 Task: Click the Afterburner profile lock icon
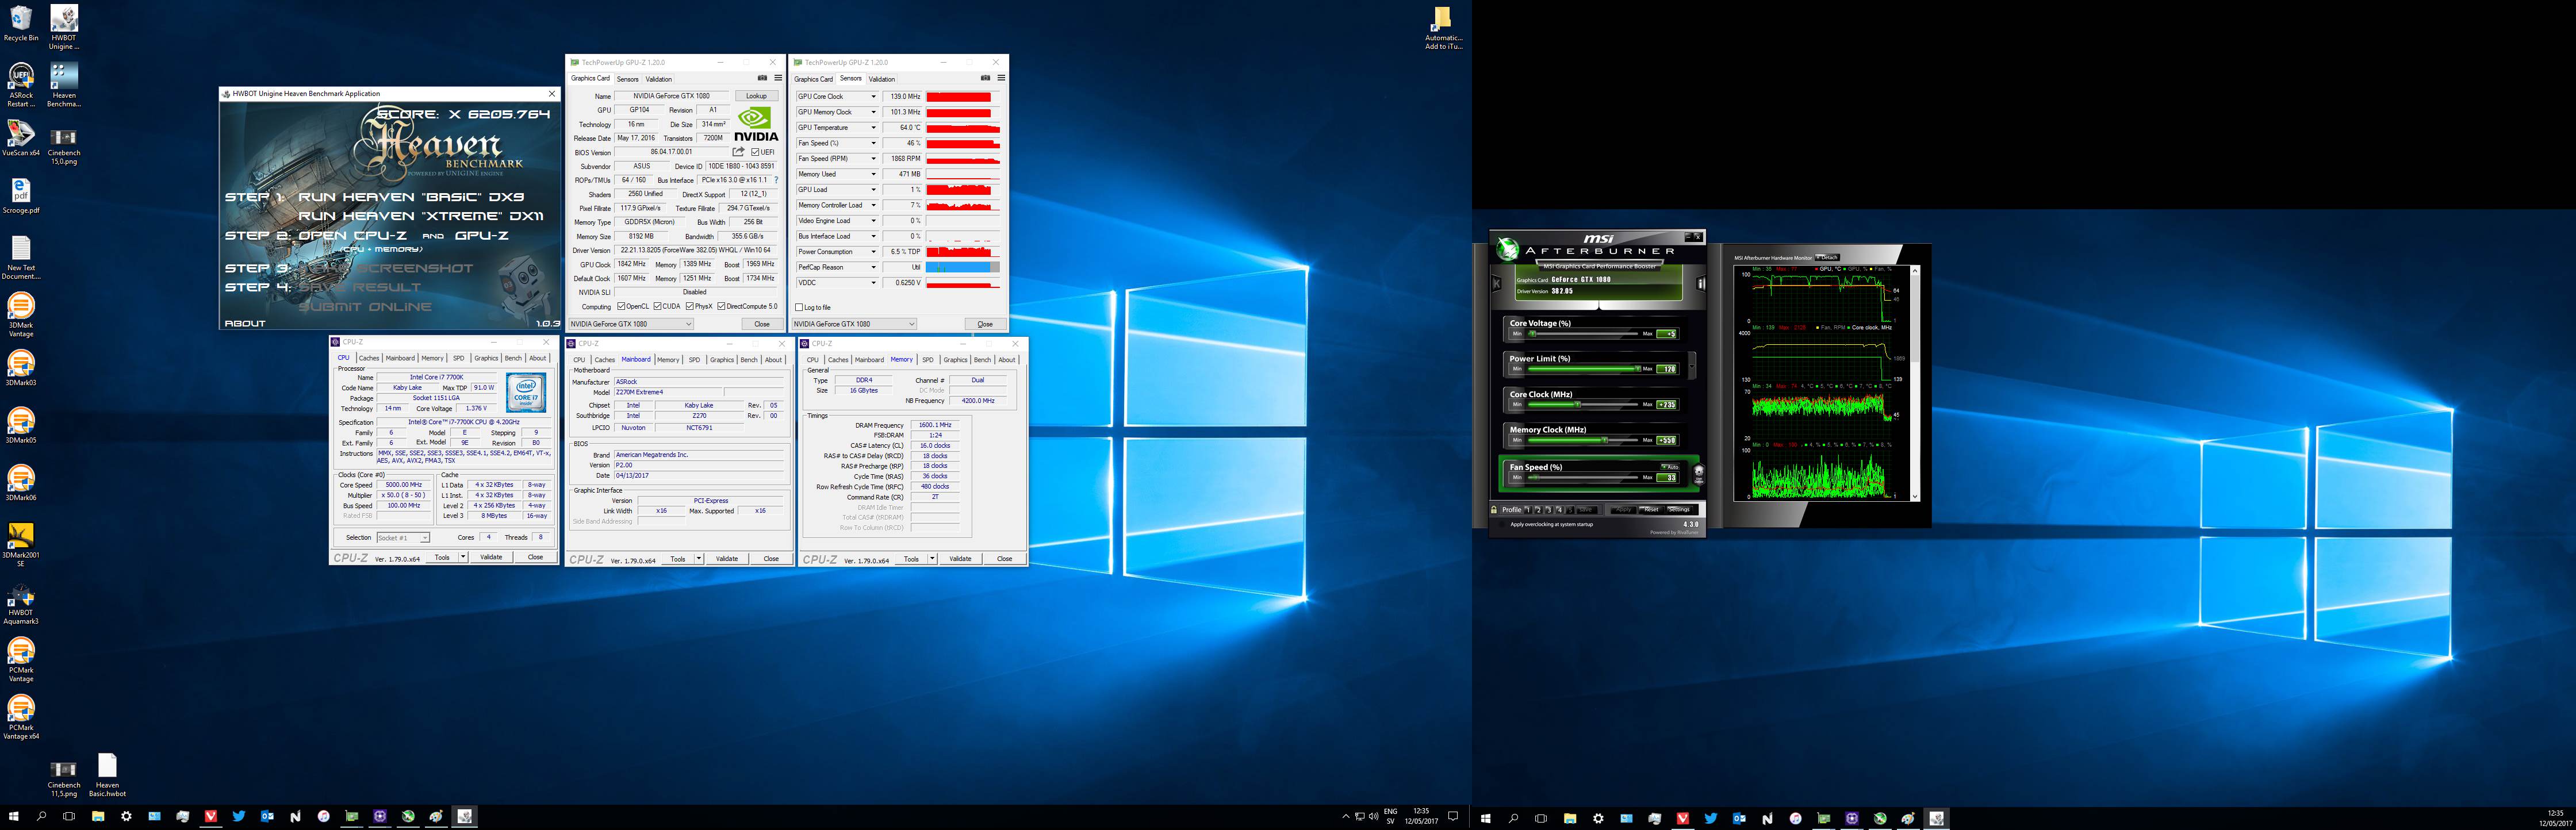coord(1494,510)
